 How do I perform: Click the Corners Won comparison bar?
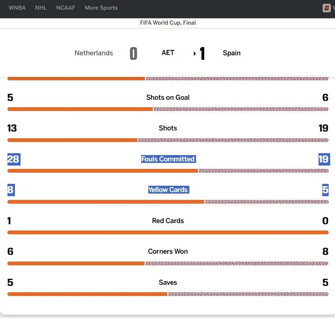(x=168, y=263)
